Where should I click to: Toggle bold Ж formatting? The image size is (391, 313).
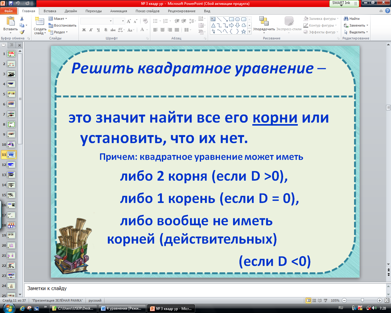click(84, 30)
